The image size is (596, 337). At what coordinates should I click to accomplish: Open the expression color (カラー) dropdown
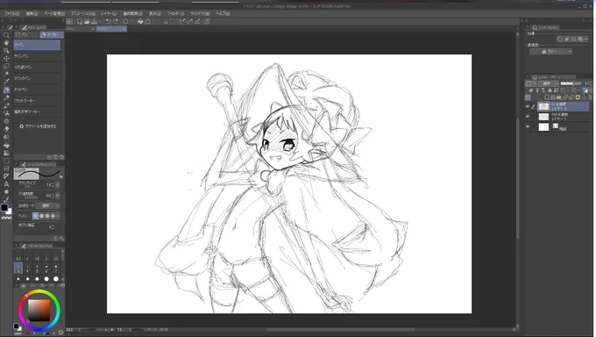click(550, 52)
